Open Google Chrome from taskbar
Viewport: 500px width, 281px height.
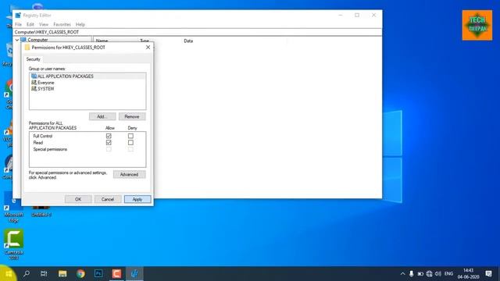click(80, 274)
